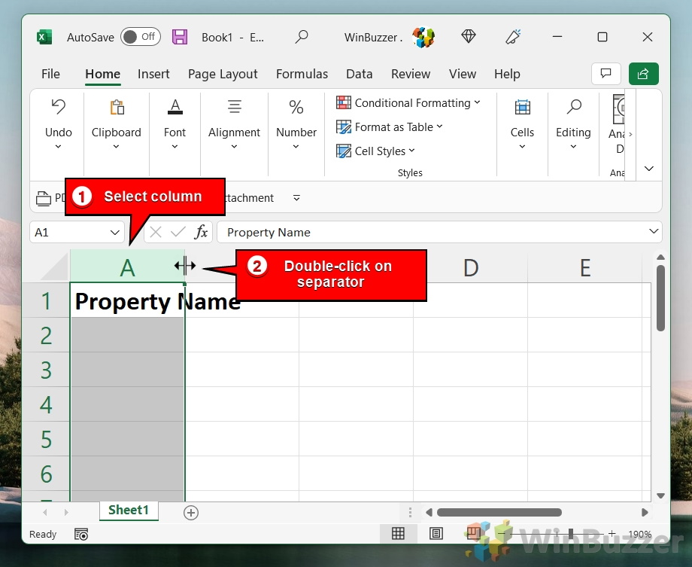Viewport: 692px width, 567px height.
Task: Add a new sheet with plus icon
Action: (x=190, y=513)
